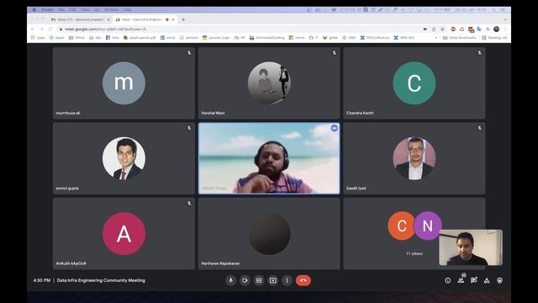Open the pension_login bookmark
Viewport: 538px width, 303px height.
point(216,38)
